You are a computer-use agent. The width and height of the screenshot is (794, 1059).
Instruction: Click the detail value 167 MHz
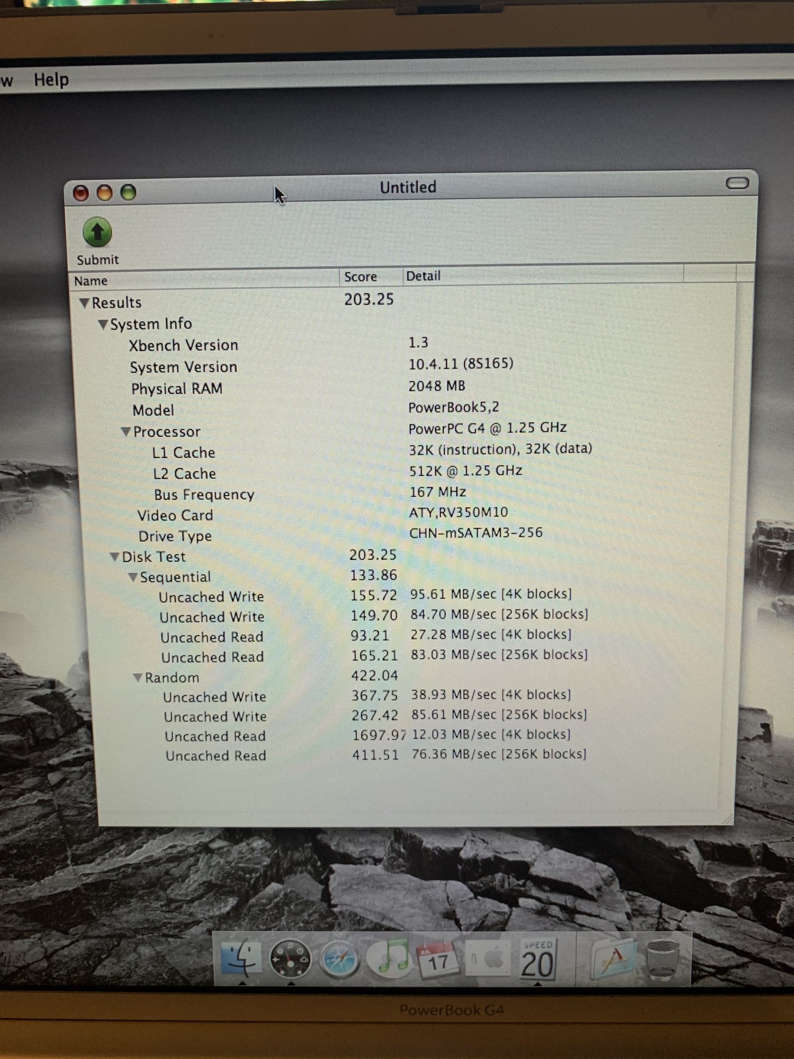438,492
